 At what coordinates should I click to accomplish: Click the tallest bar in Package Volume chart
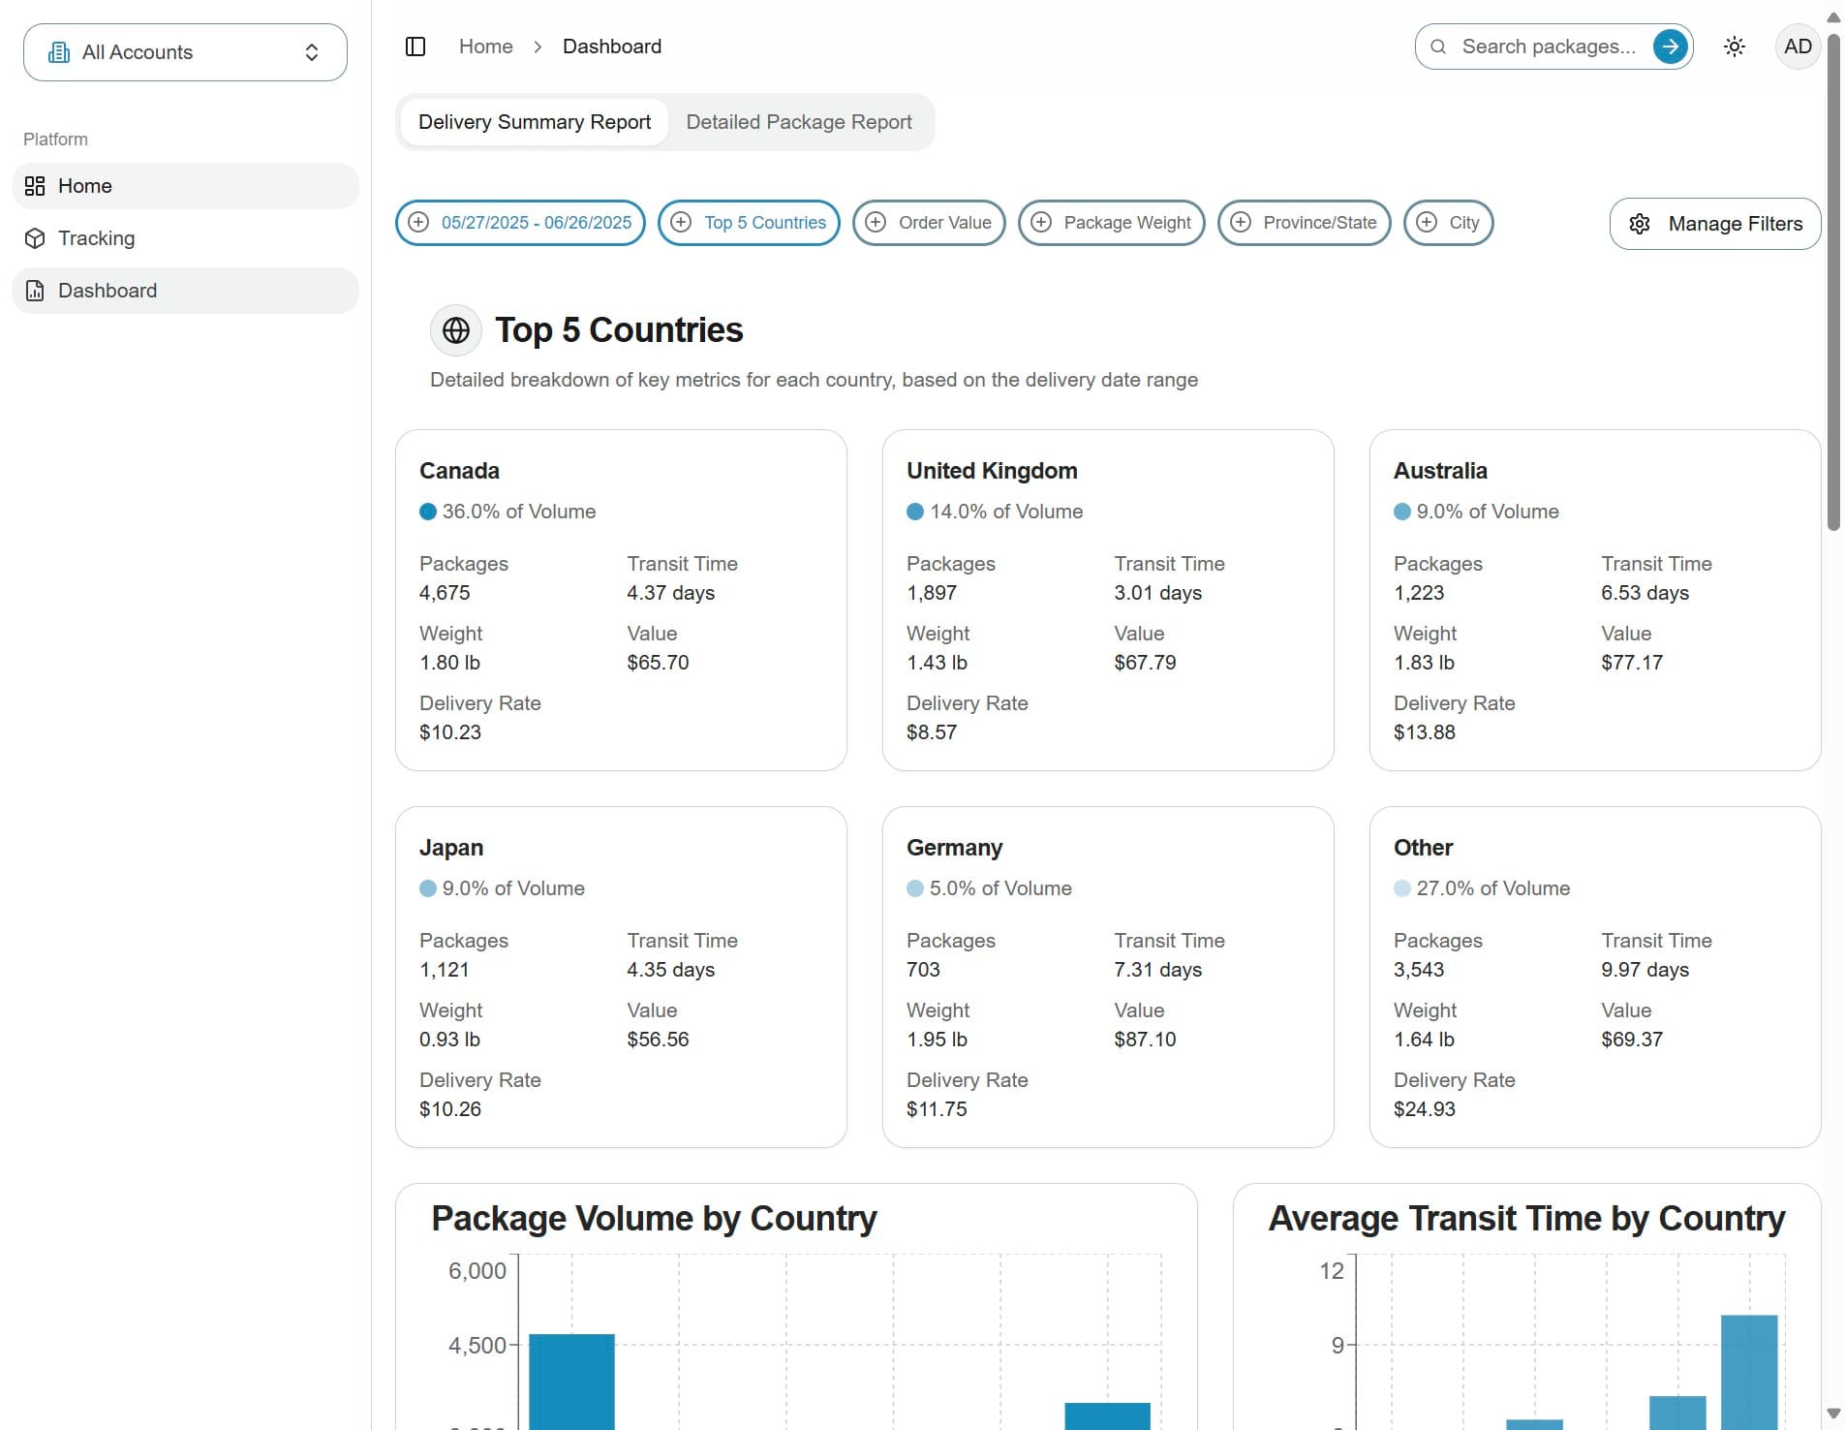coord(571,1382)
